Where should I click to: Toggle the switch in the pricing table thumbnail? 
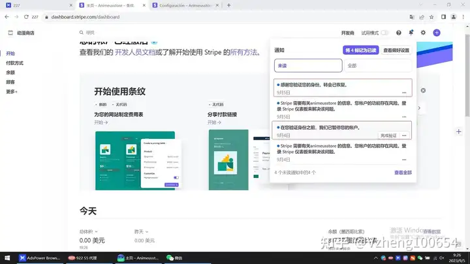pos(176,177)
